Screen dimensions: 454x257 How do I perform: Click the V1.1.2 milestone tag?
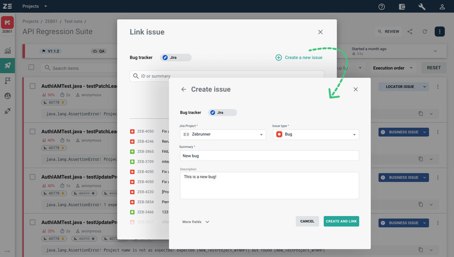tap(51, 51)
